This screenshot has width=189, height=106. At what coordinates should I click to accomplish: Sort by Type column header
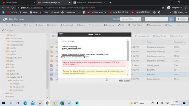click(149, 42)
